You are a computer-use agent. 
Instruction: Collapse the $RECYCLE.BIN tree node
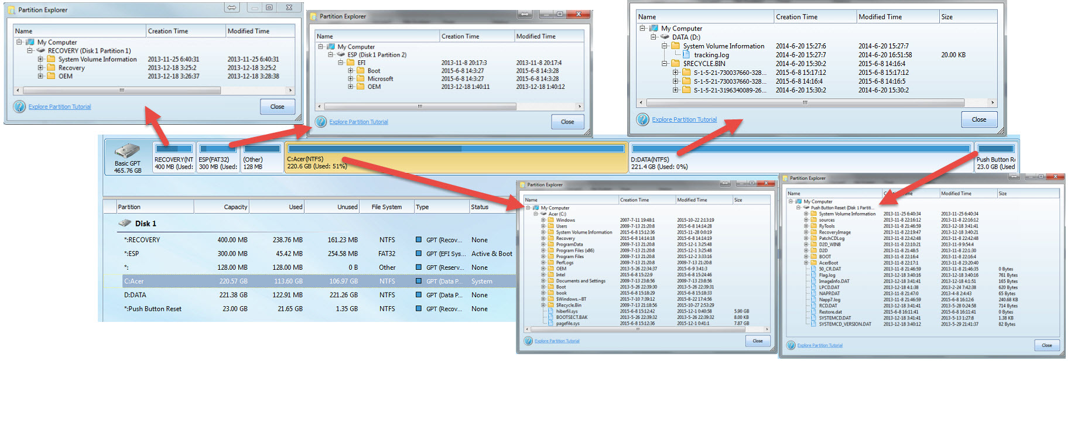click(x=665, y=63)
